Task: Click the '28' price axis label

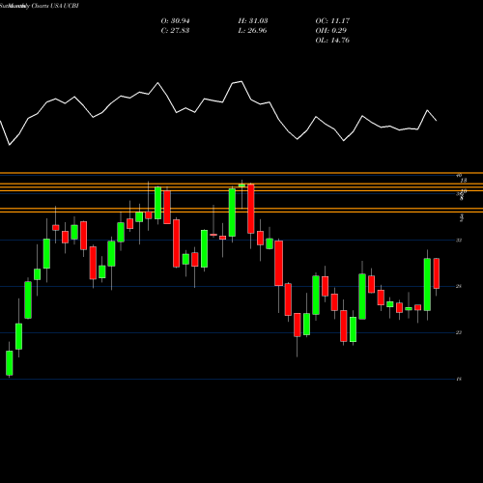Action: pos(459,286)
